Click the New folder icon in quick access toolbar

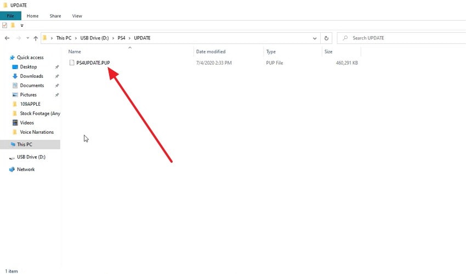(13, 25)
